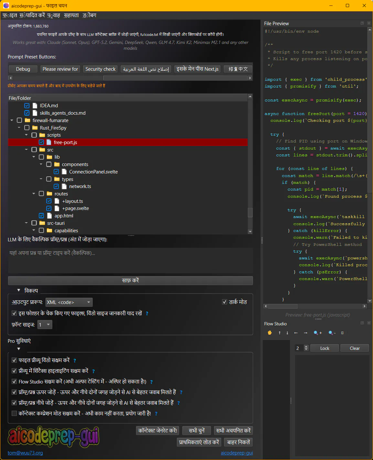The image size is (373, 460).
Task: Click the optional prompt text input field
Action: click(130, 261)
